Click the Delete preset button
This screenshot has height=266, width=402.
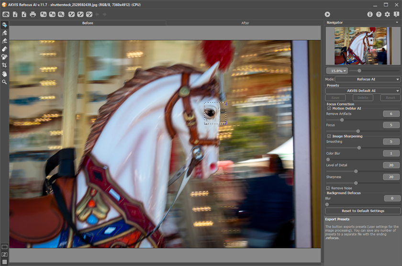click(363, 98)
